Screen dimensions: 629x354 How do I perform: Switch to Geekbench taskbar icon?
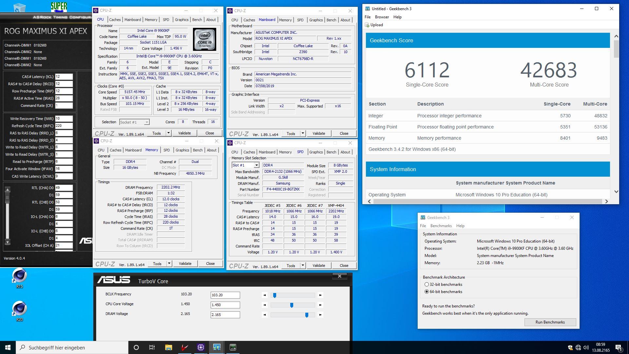(217, 347)
